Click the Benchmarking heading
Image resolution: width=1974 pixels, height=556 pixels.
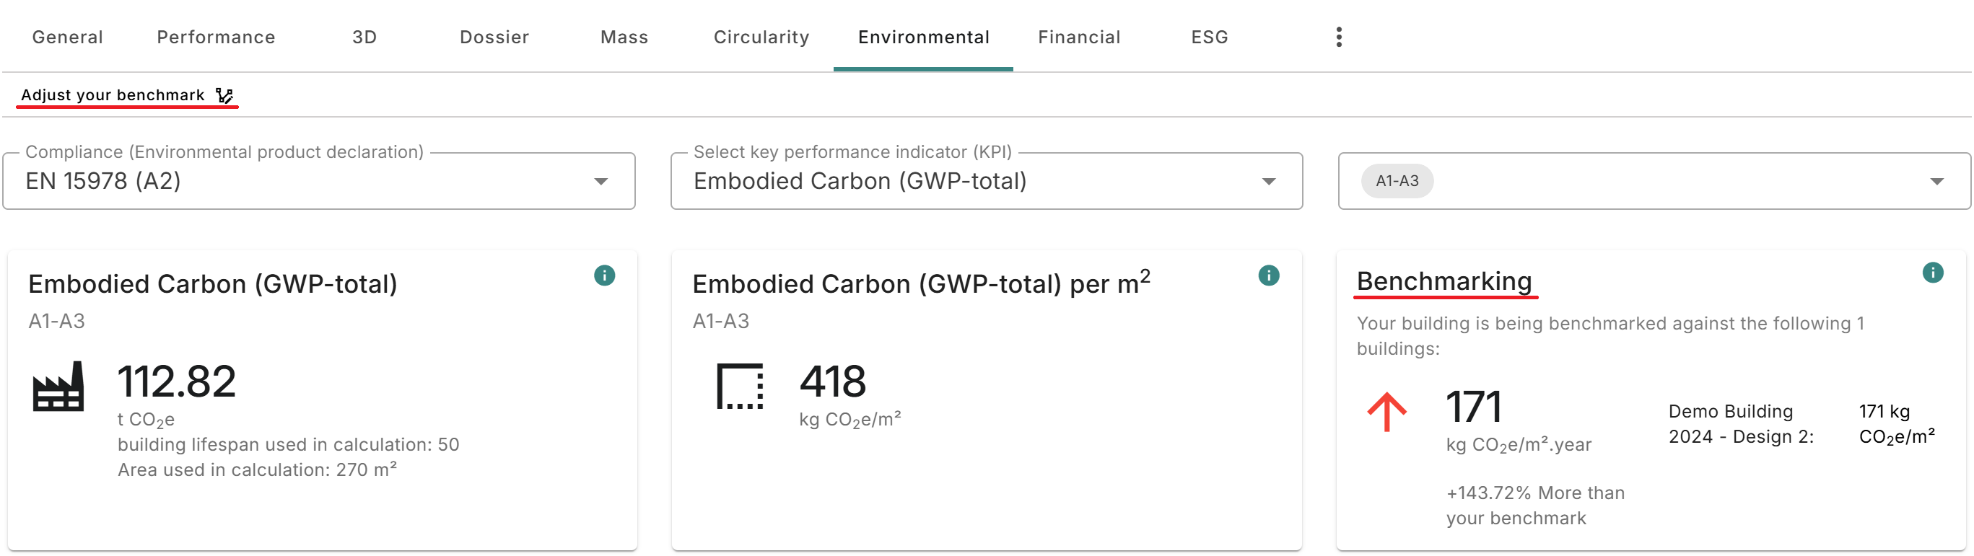[1444, 281]
